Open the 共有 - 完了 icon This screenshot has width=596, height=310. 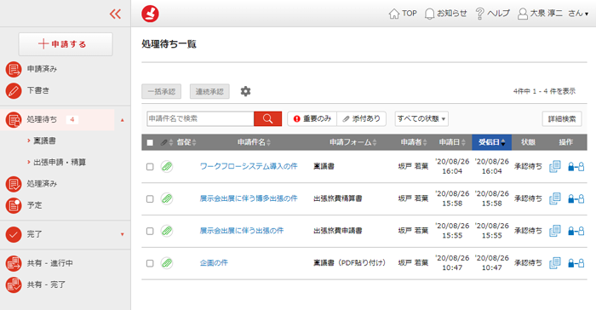click(14, 285)
